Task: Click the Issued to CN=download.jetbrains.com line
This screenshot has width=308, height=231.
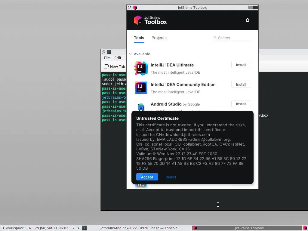Action: click(x=173, y=134)
